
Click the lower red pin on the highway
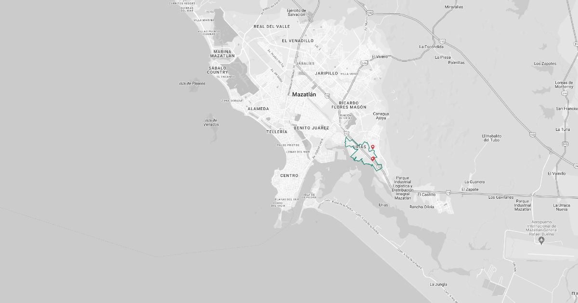click(373, 159)
